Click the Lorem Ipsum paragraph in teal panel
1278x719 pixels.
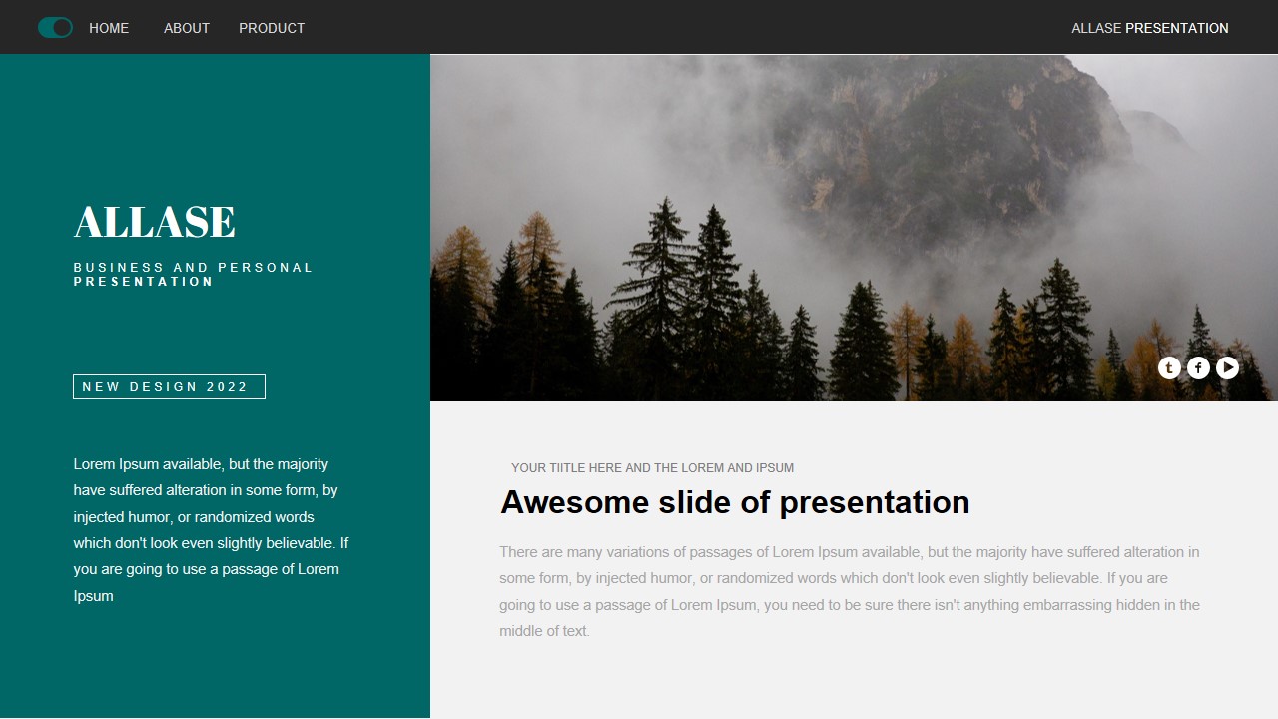pos(212,530)
